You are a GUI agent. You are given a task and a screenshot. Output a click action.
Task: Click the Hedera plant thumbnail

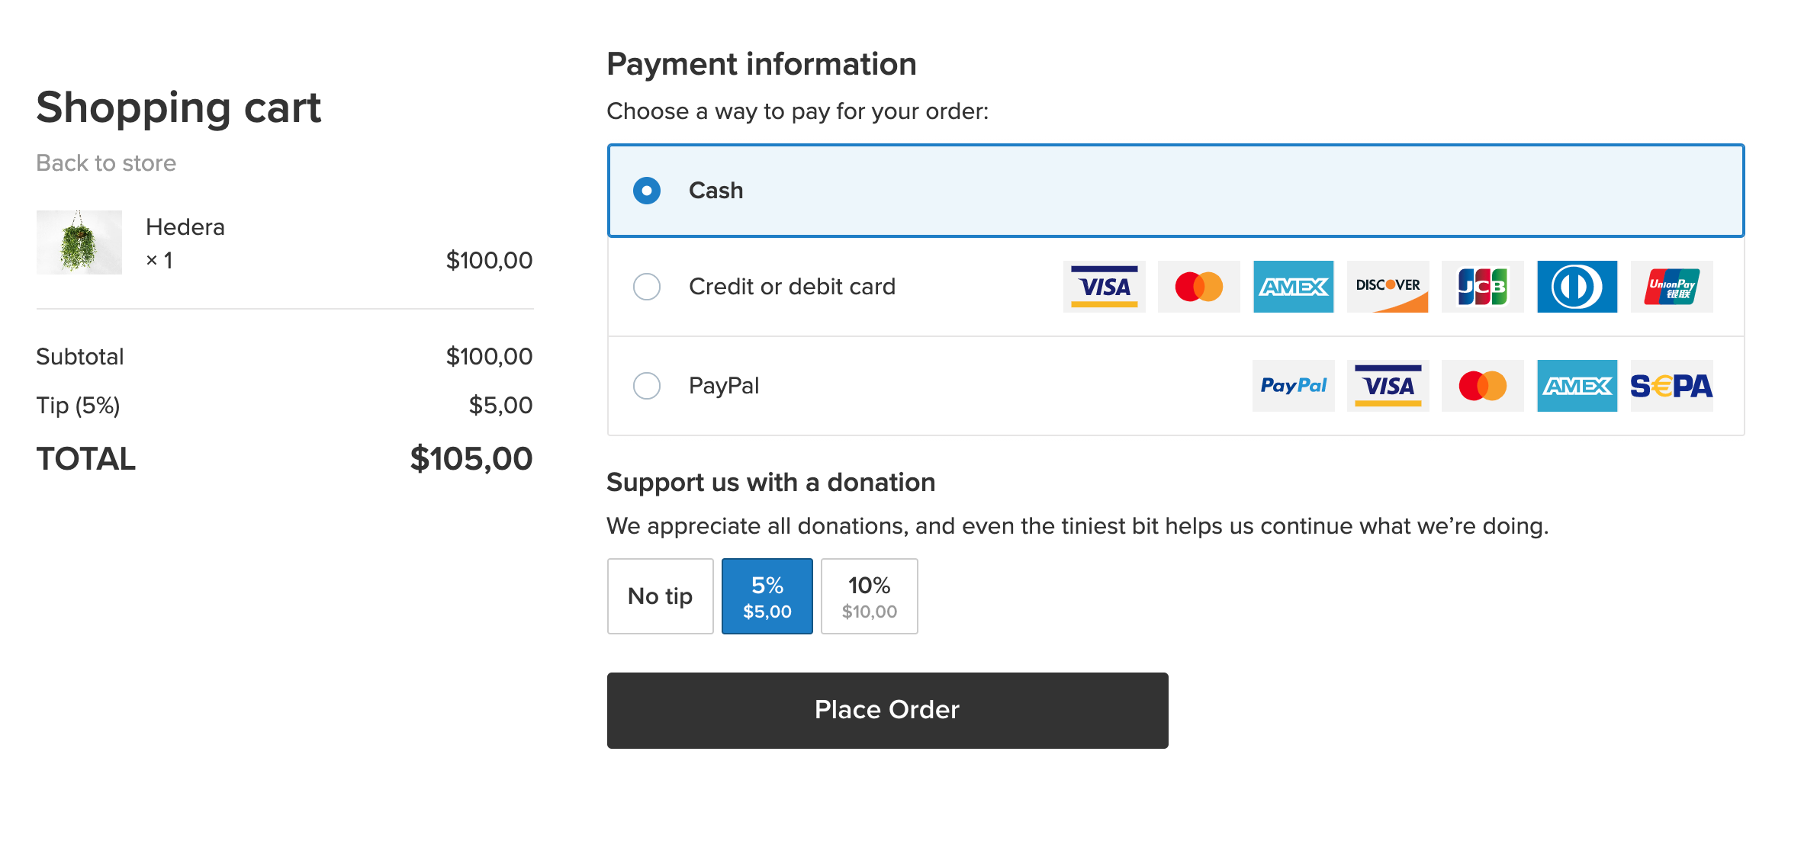(79, 242)
